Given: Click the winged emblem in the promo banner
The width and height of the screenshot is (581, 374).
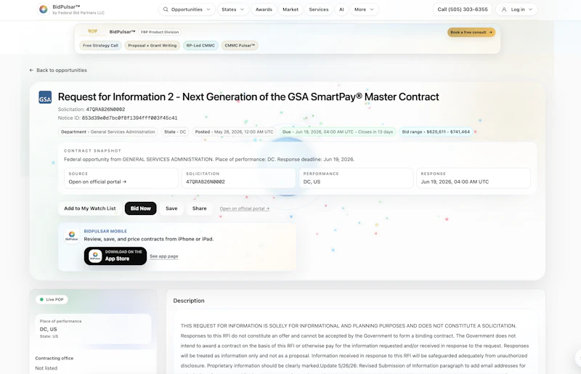Looking at the screenshot, I should [92, 31].
